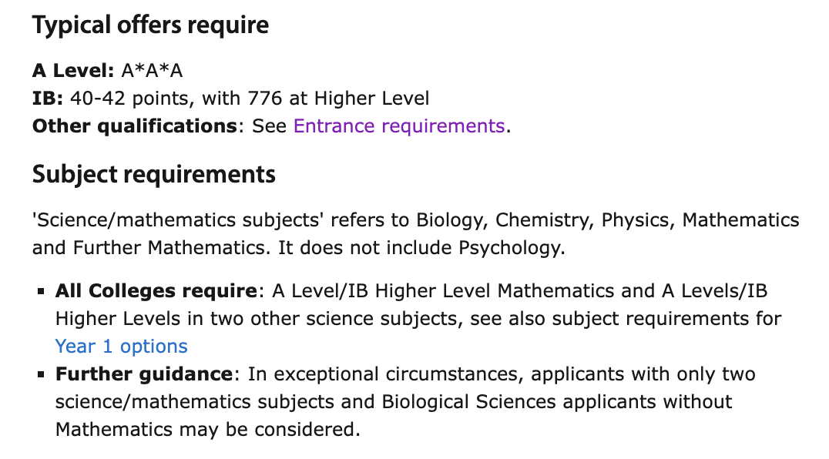829x459 pixels.
Task: Click the Typical offers require heading
Action: coord(151,25)
